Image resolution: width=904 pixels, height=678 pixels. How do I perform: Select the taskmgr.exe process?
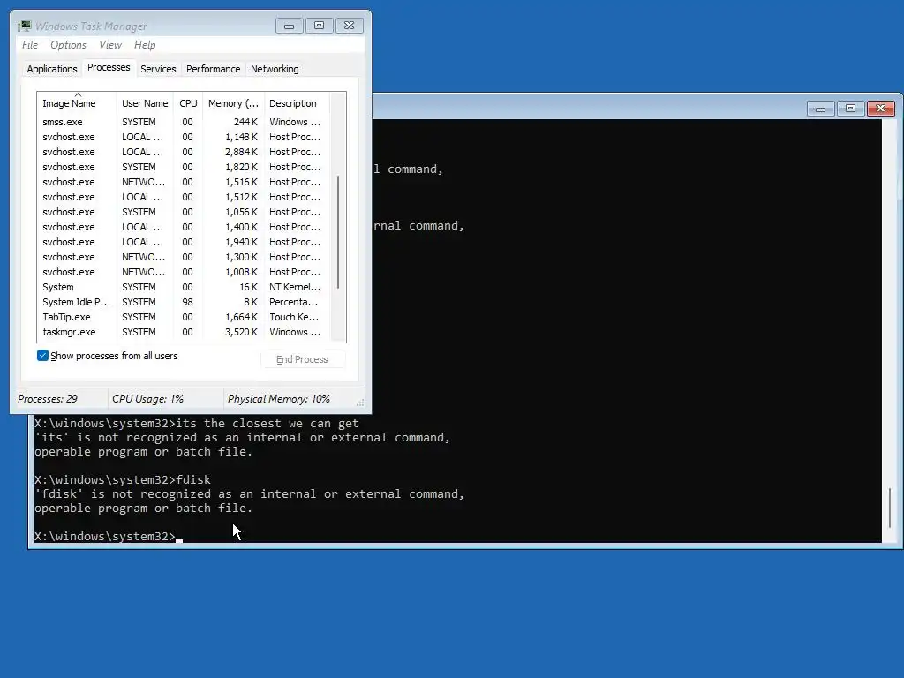(183, 332)
